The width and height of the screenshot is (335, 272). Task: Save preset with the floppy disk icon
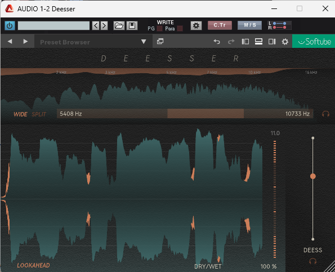tap(132, 26)
